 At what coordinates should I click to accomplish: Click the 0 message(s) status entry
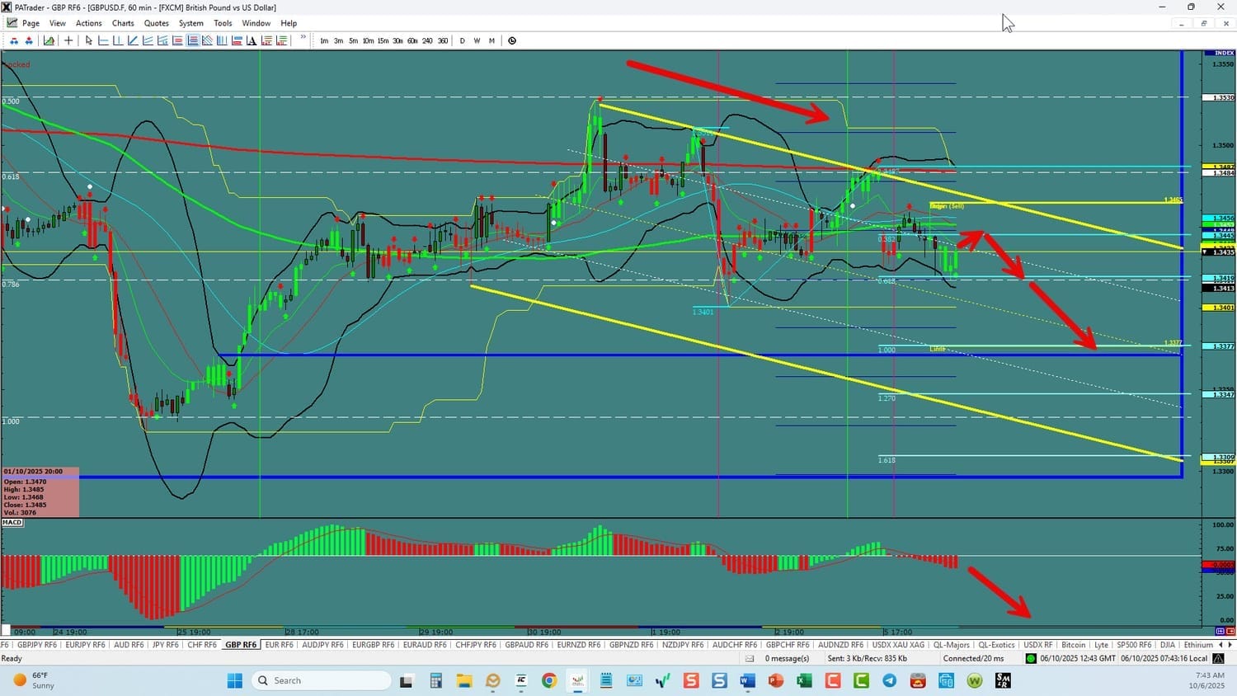click(x=787, y=658)
